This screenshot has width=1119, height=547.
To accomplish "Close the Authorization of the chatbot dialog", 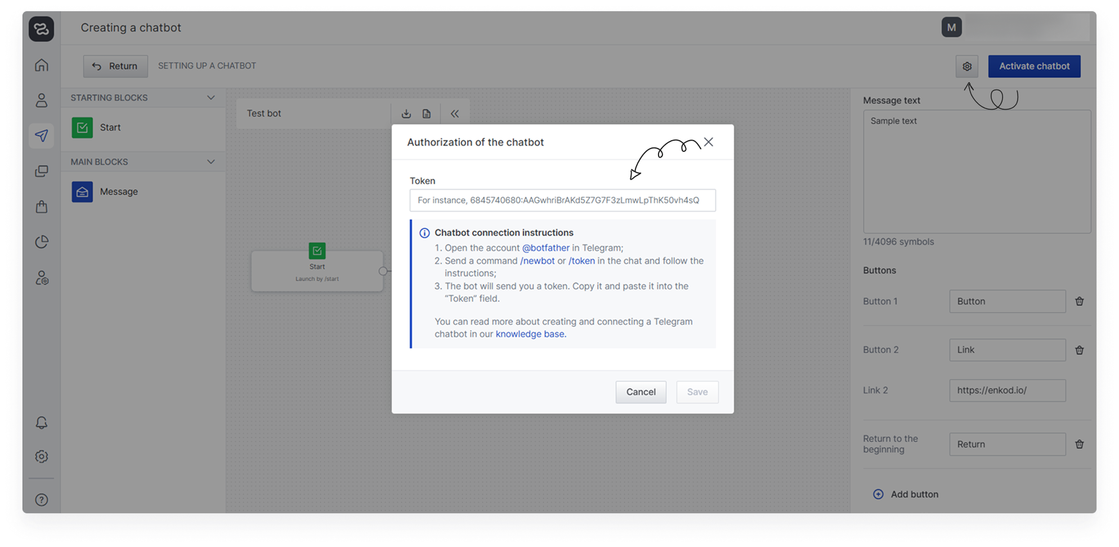I will click(708, 142).
